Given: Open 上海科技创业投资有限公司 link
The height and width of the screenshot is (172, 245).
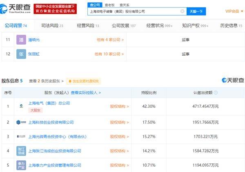Looking at the screenshot, I should click(x=51, y=122).
